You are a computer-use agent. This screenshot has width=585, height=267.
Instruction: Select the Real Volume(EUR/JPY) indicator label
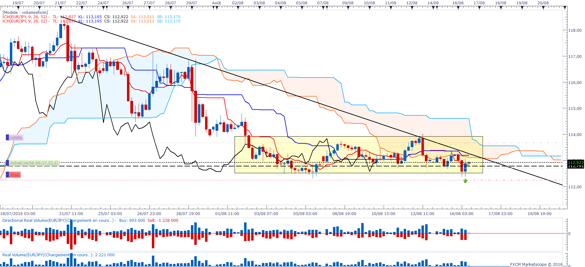tap(47, 255)
